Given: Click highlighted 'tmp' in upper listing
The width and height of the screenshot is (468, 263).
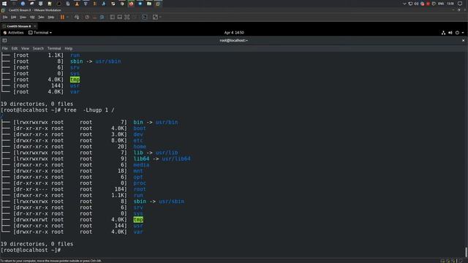Looking at the screenshot, I should click(x=75, y=80).
